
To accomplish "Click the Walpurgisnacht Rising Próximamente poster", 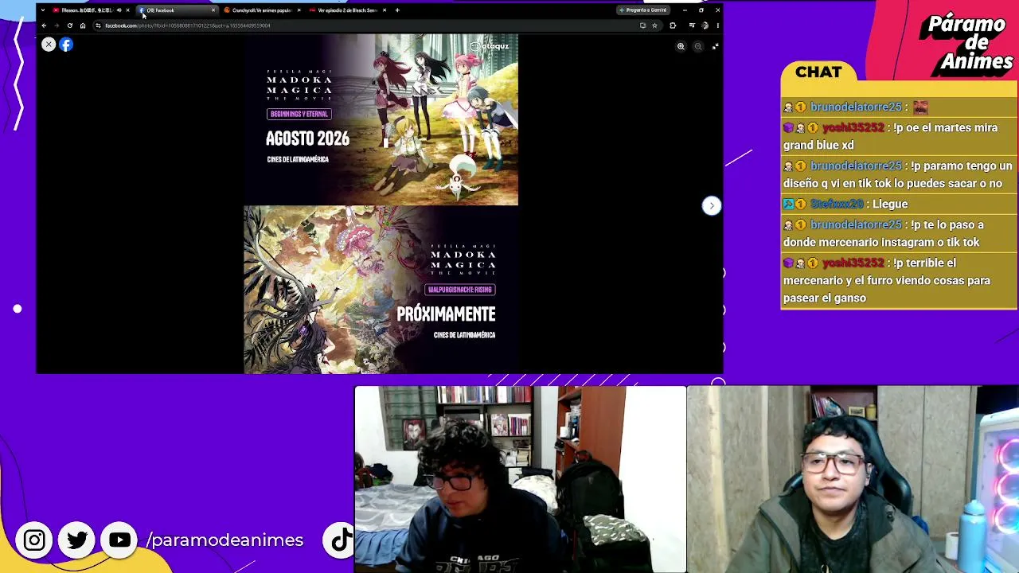I will [381, 290].
